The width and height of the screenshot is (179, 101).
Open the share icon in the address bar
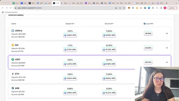[120, 8]
